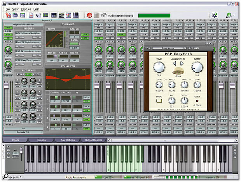Select next algorithm in PSP EasyVerb
Screen dimensions: 241x182
[182, 63]
